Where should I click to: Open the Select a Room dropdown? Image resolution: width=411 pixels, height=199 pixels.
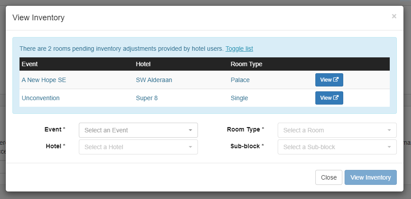337,130
